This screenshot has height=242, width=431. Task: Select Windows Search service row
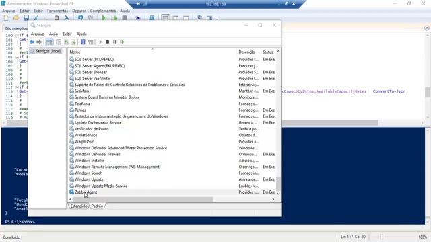[172, 173]
